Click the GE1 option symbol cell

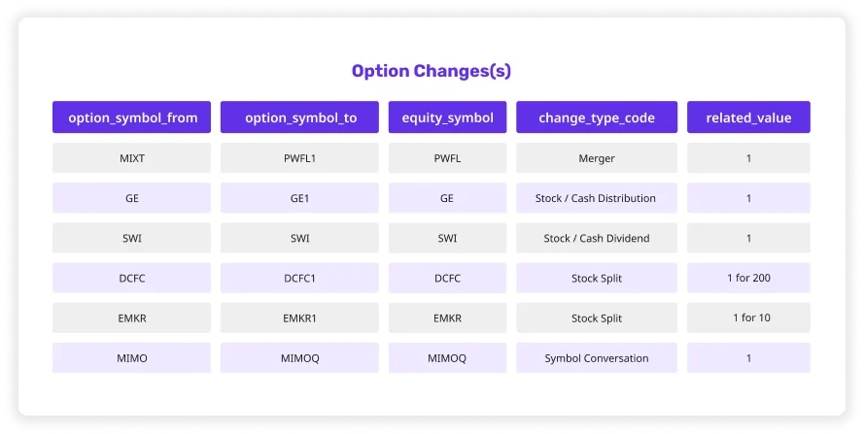[x=299, y=198]
